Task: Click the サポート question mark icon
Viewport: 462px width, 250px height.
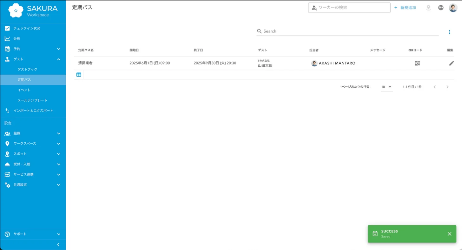Action: 7,234
